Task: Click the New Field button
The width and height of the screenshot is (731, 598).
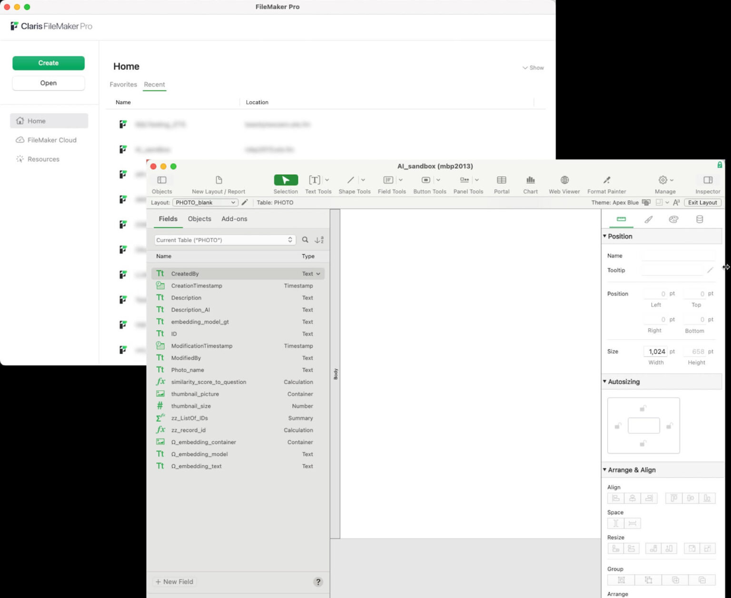Action: coord(174,581)
